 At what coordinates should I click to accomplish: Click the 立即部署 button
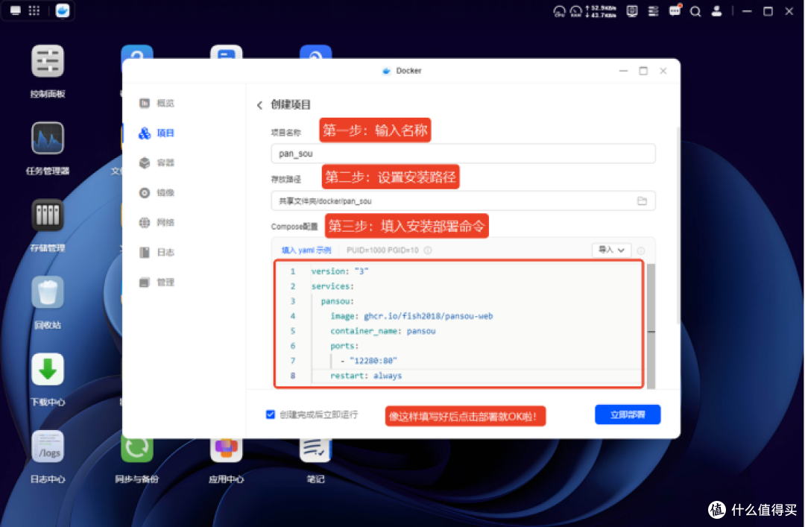point(628,414)
